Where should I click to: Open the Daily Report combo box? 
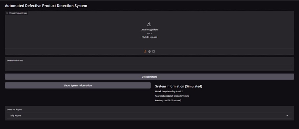[147, 116]
